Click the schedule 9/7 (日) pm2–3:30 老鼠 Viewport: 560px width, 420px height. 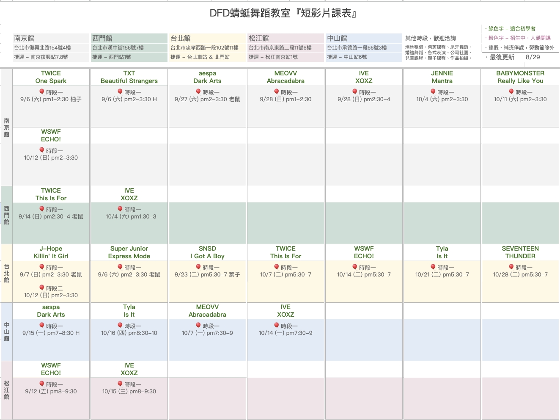pyautogui.click(x=51, y=275)
